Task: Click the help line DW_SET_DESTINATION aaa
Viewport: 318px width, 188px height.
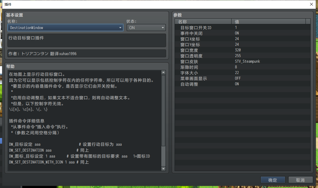Action: point(30,150)
